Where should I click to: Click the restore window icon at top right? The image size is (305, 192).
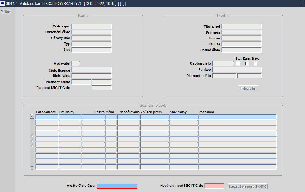303,3
